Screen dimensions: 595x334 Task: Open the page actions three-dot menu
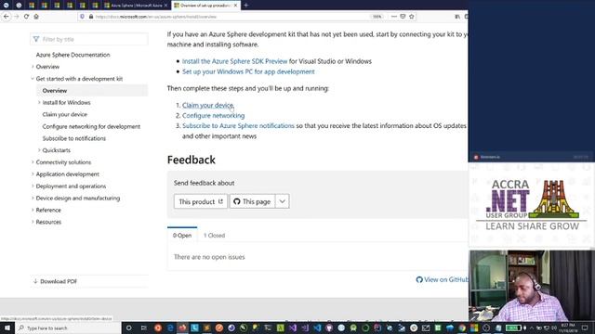[394, 17]
